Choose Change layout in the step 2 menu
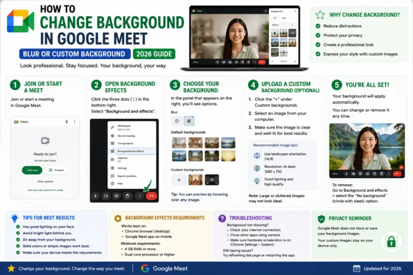 [132, 143]
